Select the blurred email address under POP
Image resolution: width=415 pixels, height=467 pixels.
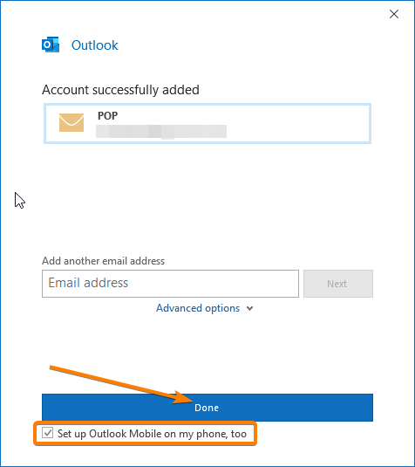(x=161, y=131)
